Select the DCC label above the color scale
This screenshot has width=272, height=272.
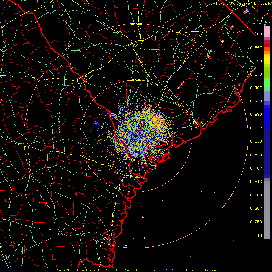click(265, 18)
